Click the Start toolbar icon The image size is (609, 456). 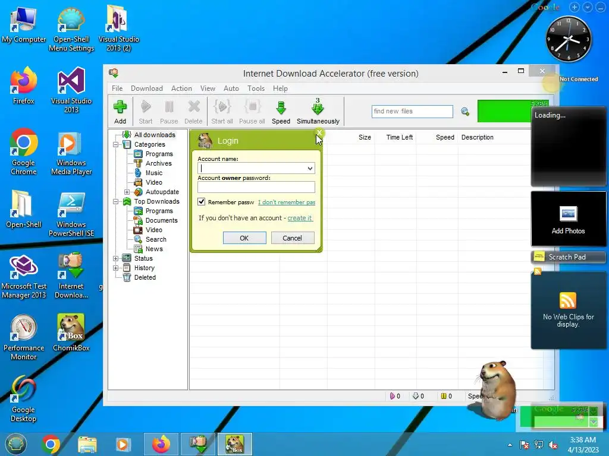click(x=146, y=112)
